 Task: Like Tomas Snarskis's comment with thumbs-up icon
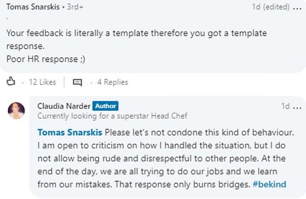(x=11, y=81)
